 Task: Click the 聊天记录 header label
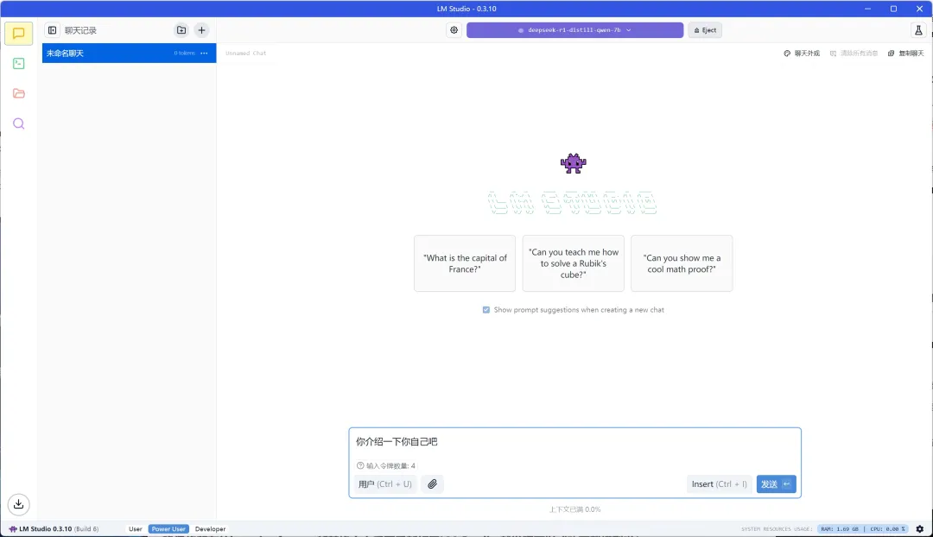pos(80,30)
